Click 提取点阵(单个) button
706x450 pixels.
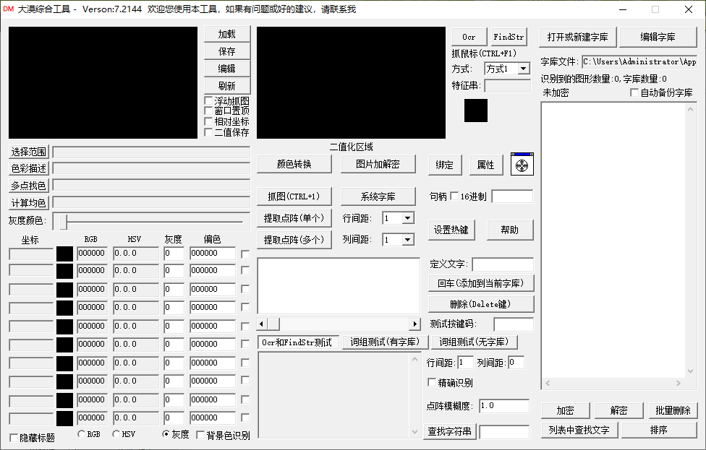[x=294, y=218]
